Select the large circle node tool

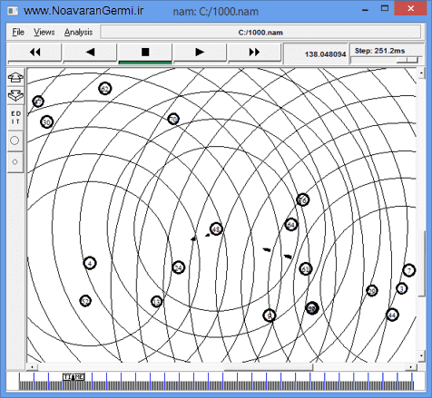[15, 141]
